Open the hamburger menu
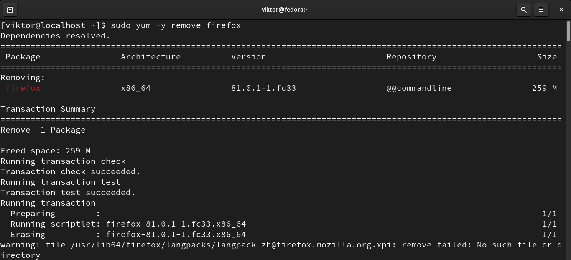The width and height of the screenshot is (571, 260). tap(541, 9)
